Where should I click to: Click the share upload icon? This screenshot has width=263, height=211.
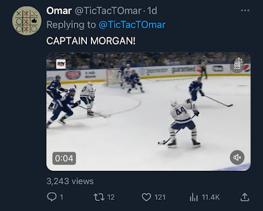(245, 197)
